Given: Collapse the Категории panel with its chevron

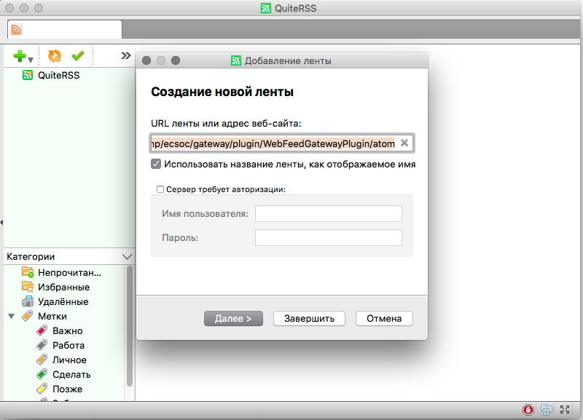Looking at the screenshot, I should [127, 257].
